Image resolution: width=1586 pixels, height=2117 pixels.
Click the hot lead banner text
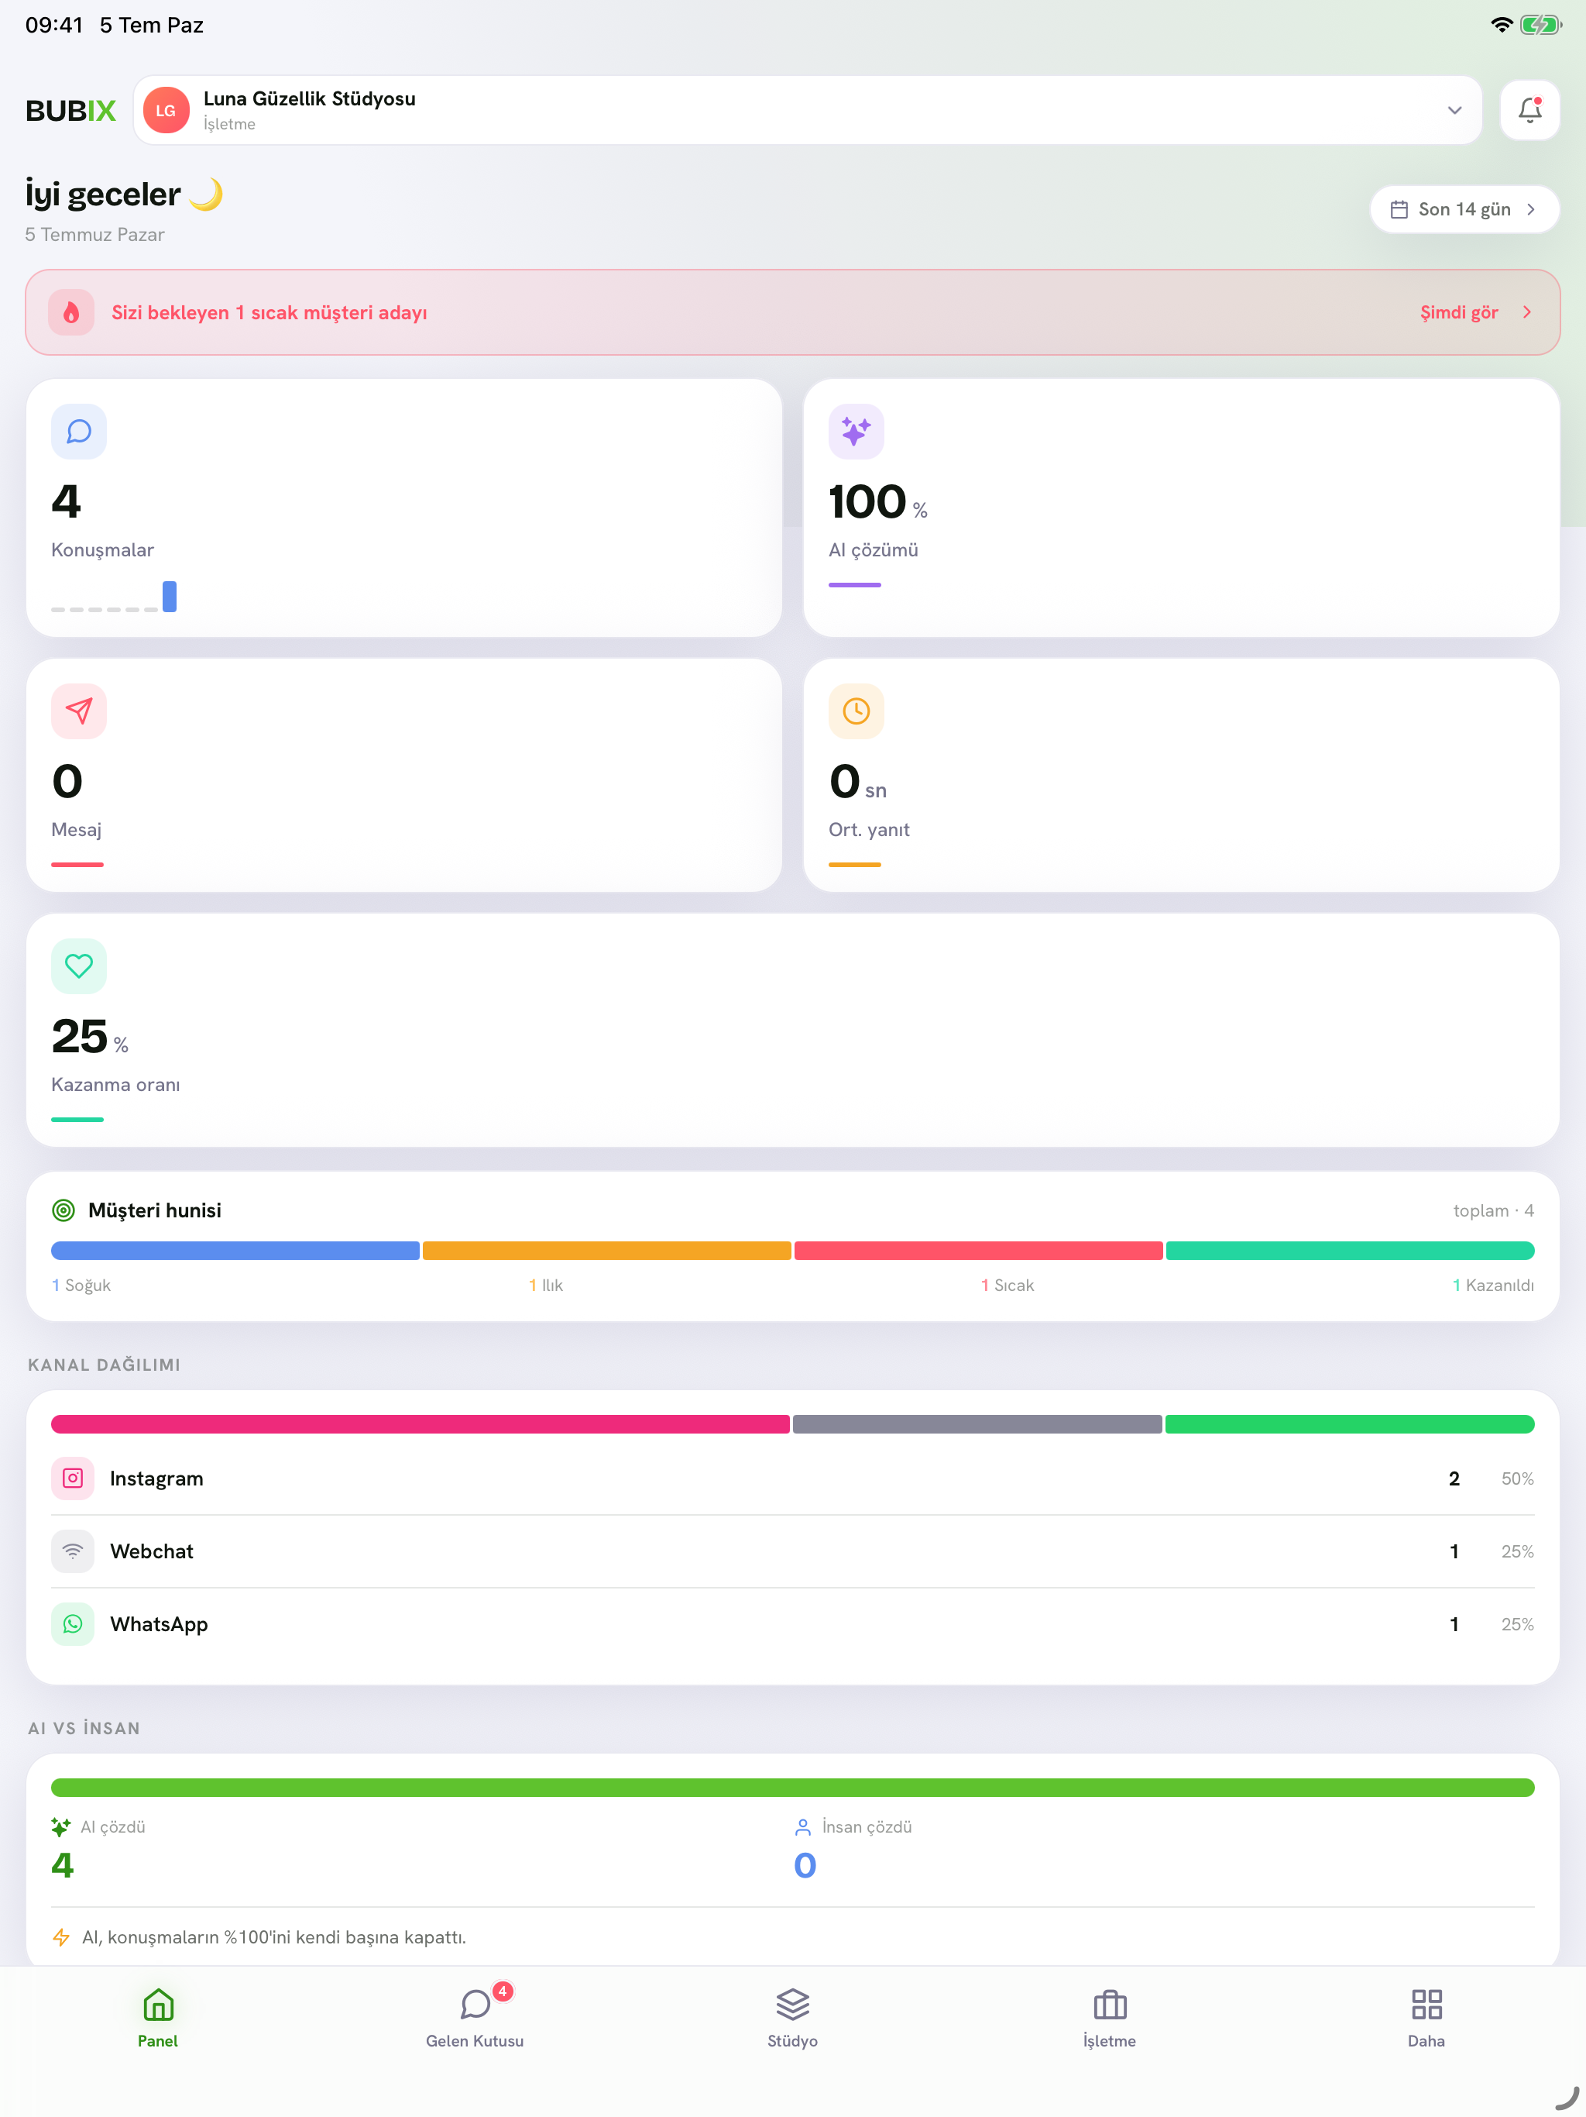[269, 313]
